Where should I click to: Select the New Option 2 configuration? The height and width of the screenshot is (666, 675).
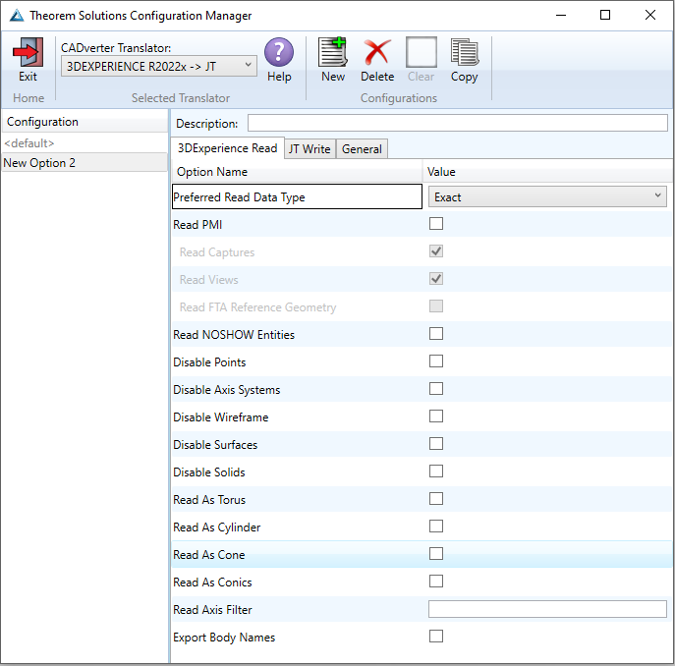pos(84,163)
